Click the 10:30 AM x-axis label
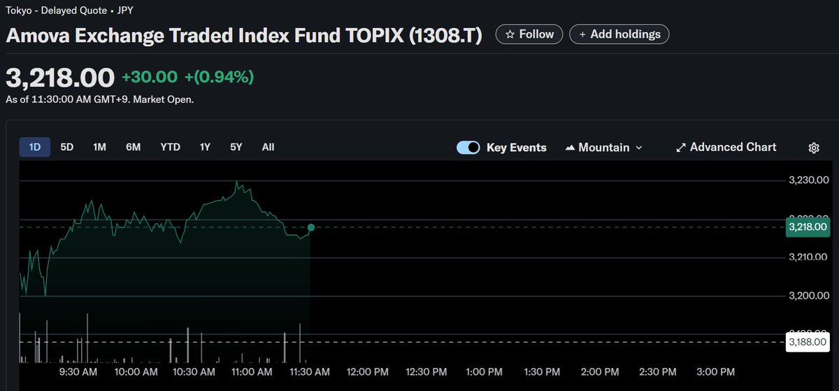839x391 pixels. 194,371
